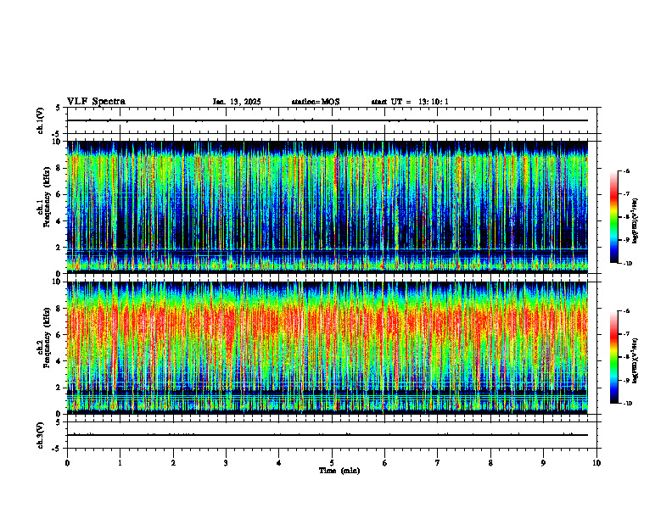Click the time axis tick label "3"
672x519 pixels.
point(226,463)
